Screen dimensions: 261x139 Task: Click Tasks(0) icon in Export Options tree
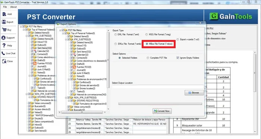click(x=75, y=92)
